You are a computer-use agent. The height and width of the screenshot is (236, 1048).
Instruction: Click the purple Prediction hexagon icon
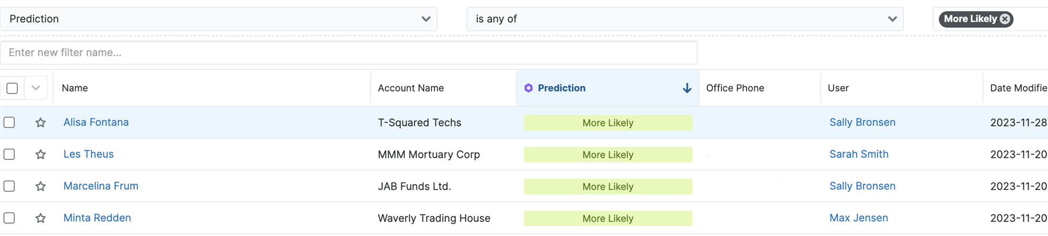coord(528,88)
